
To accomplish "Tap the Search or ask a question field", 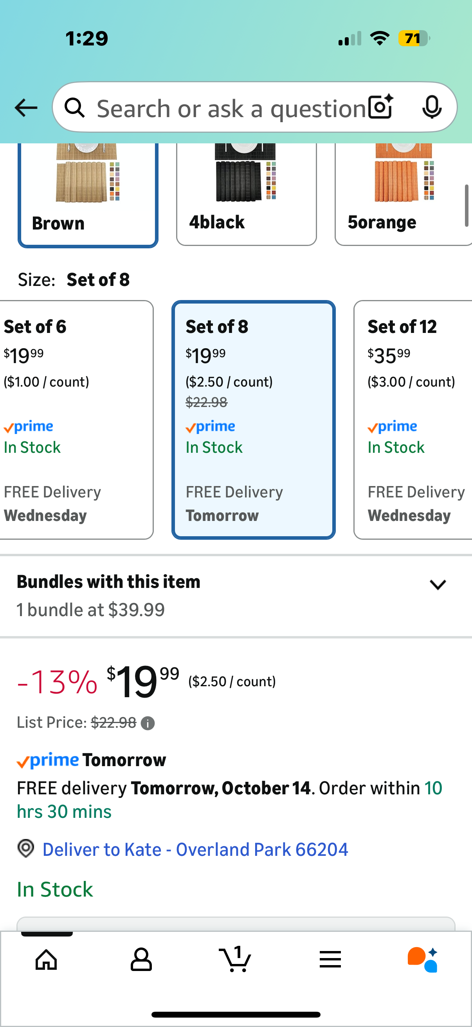I will click(231, 108).
